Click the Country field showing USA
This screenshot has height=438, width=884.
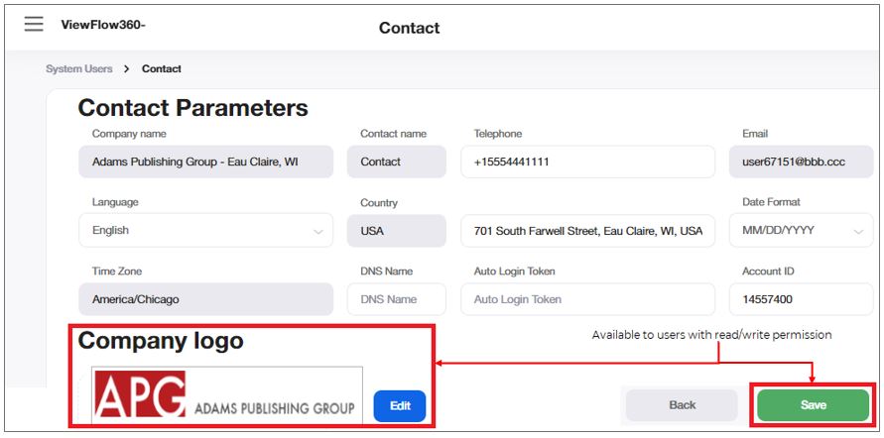click(x=396, y=231)
